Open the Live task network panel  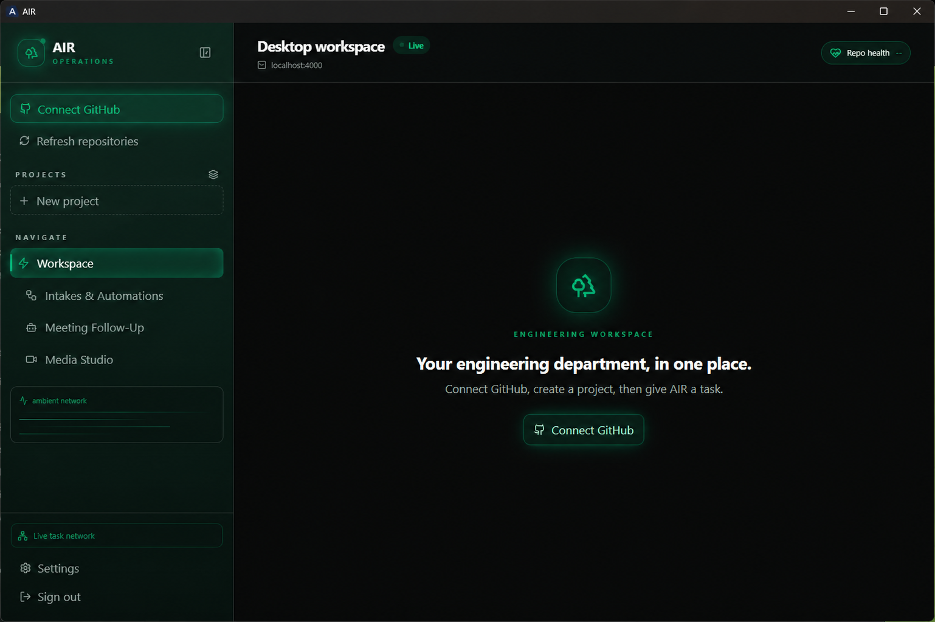tap(117, 536)
